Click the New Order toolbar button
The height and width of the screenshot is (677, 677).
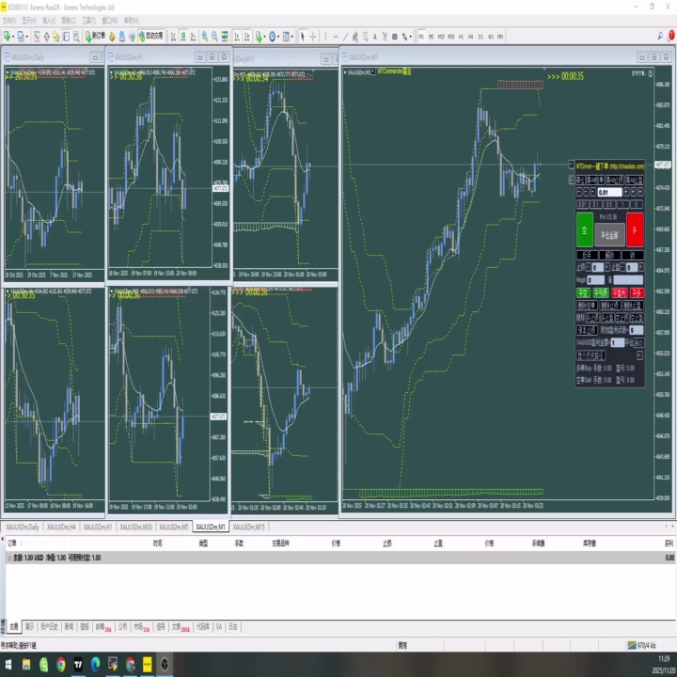(x=95, y=37)
